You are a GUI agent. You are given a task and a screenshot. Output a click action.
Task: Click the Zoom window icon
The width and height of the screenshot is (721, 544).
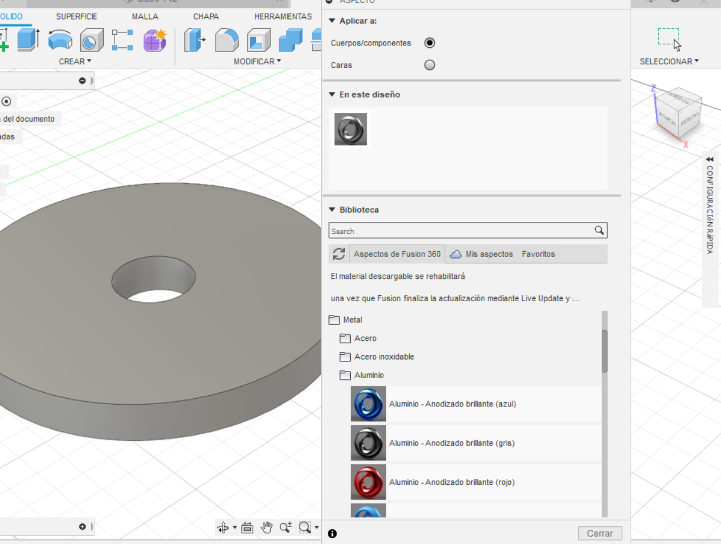point(305,527)
